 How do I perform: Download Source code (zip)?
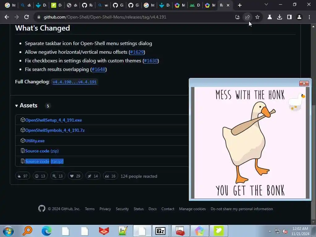(x=42, y=151)
